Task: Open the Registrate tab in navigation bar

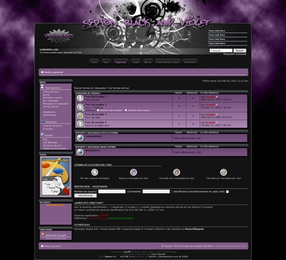Action: (x=121, y=62)
